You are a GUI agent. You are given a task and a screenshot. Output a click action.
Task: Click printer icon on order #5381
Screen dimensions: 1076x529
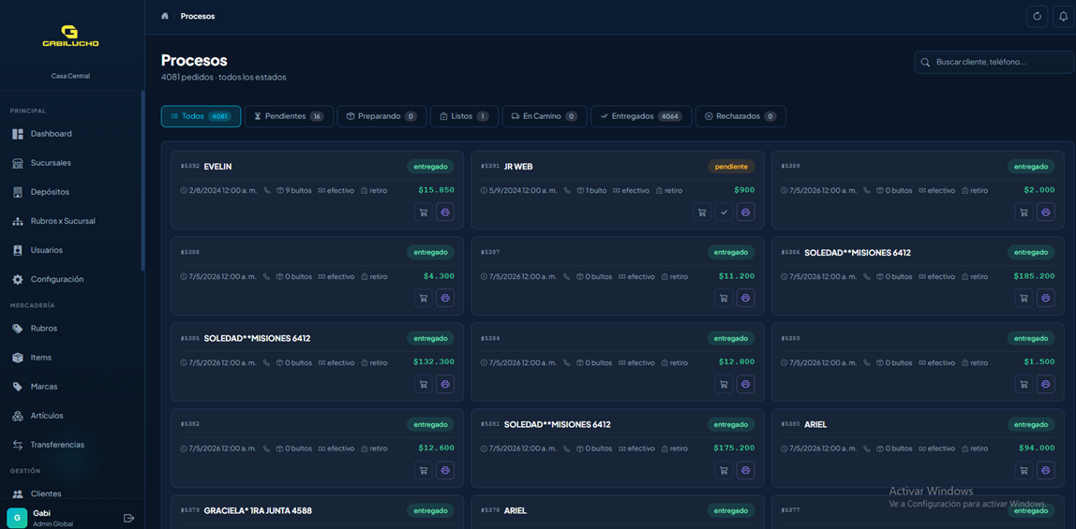746,470
